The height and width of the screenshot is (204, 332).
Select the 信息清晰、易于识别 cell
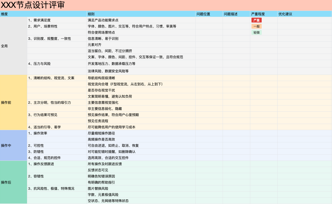coord(141,39)
